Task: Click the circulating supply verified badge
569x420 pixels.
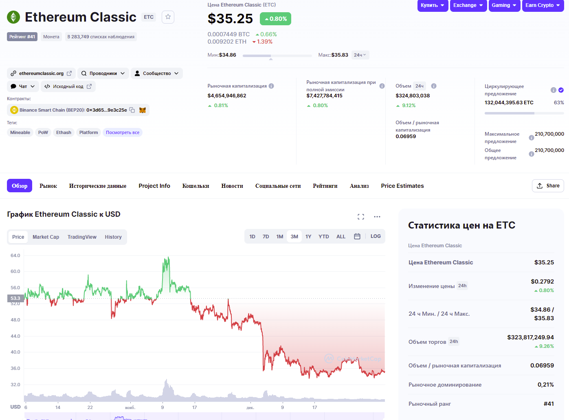Action: pyautogui.click(x=561, y=90)
